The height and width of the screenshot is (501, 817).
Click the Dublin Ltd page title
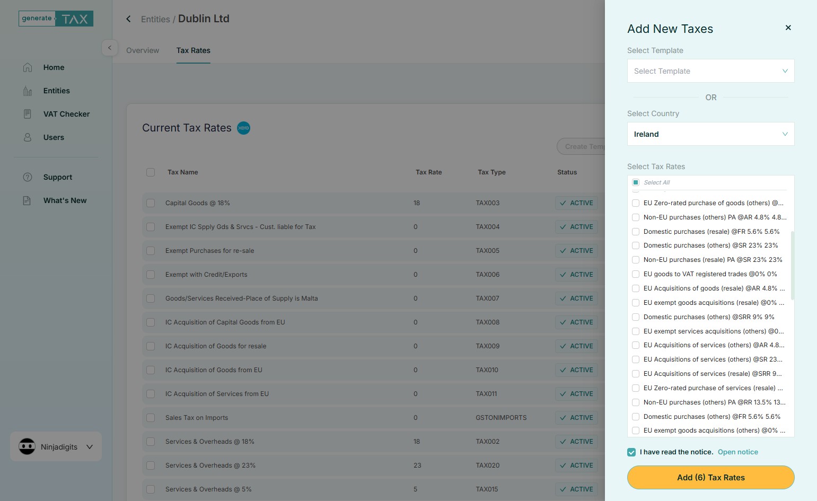pyautogui.click(x=204, y=19)
